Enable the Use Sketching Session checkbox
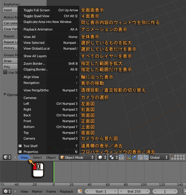Screen dimensions: 186x195 point(5,72)
